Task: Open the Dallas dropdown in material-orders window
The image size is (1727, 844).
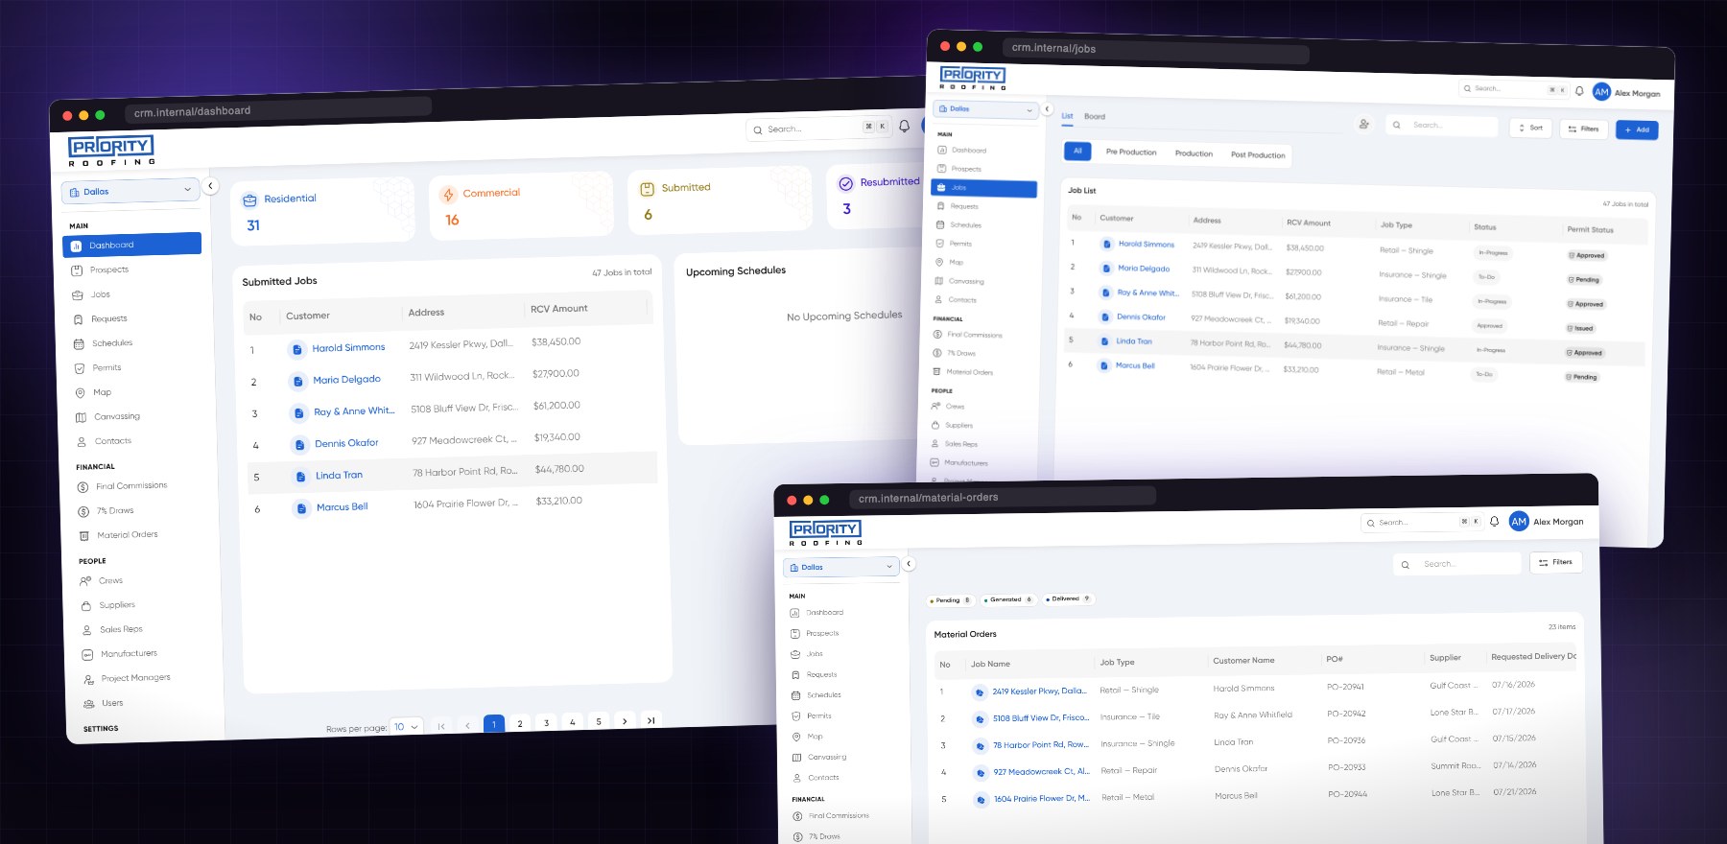Action: click(841, 567)
